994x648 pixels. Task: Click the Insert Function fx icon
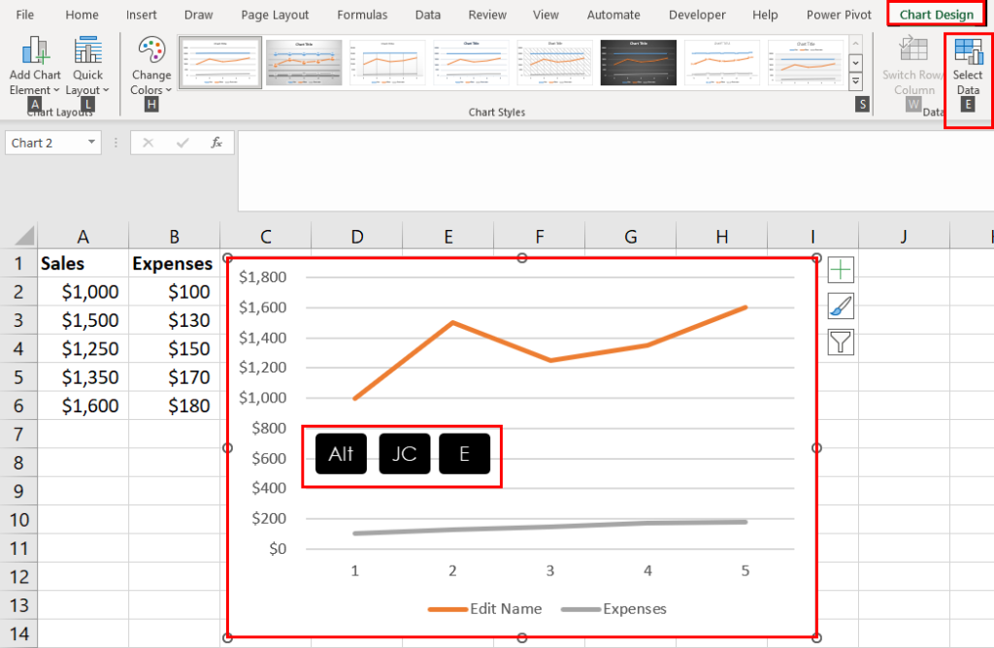pyautogui.click(x=216, y=143)
